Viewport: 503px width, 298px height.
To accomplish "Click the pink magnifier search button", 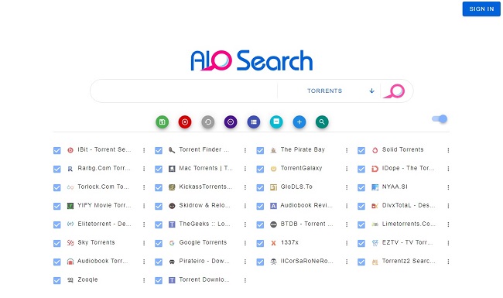I will pyautogui.click(x=395, y=91).
